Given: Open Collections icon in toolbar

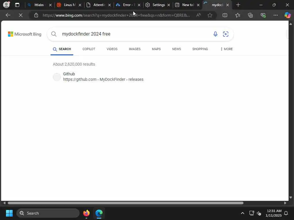Looking at the screenshot, I should [250, 15].
